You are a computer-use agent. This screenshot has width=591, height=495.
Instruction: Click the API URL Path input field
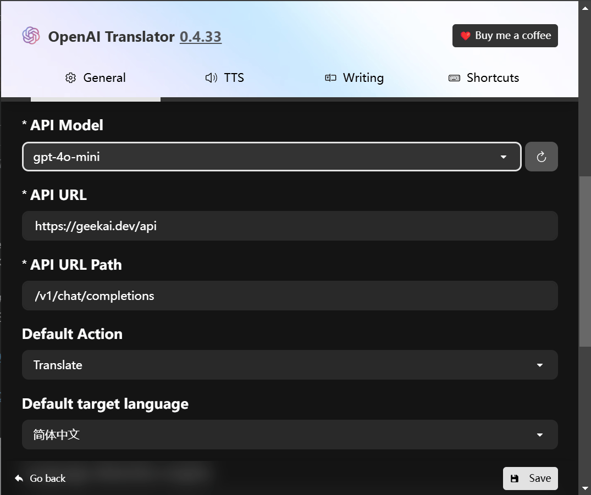coord(290,296)
